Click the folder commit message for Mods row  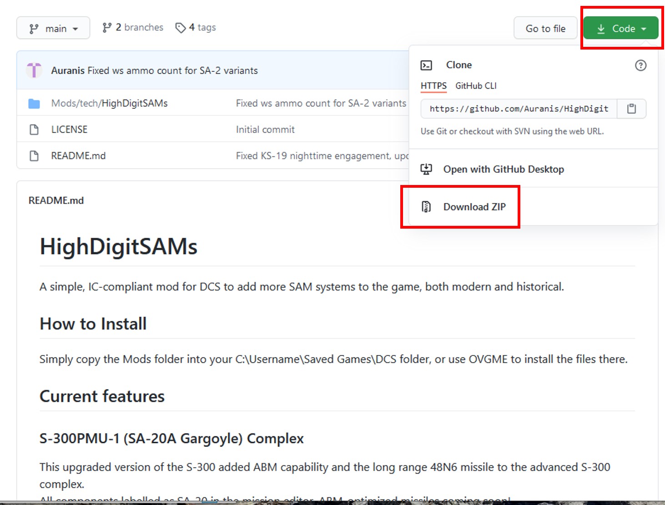(x=321, y=103)
